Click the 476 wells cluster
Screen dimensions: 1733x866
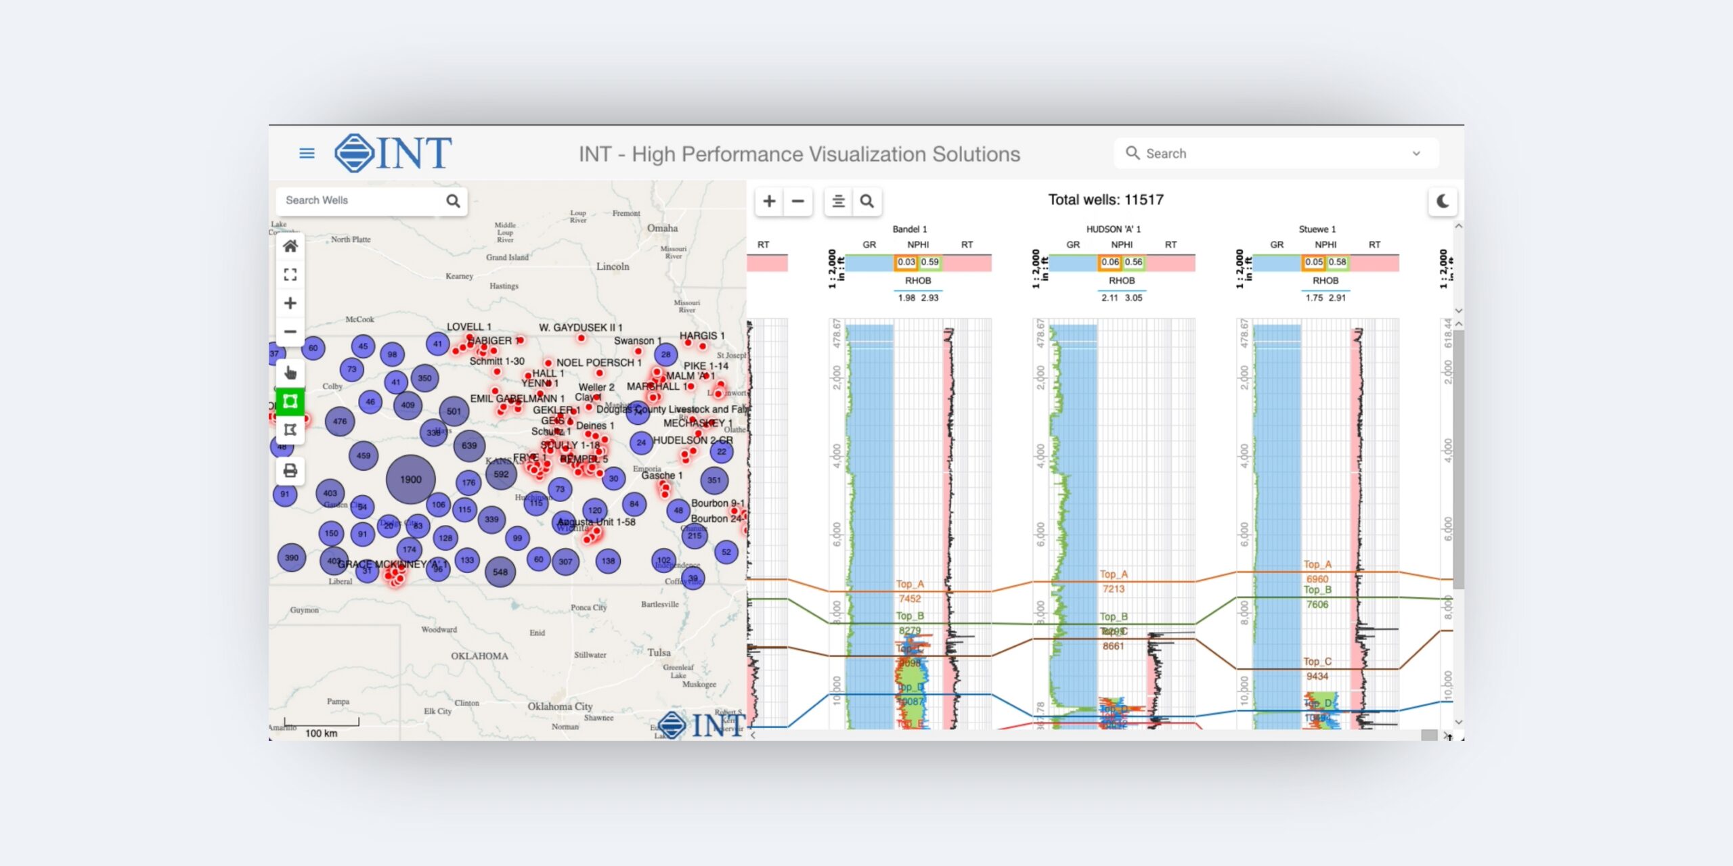(340, 421)
